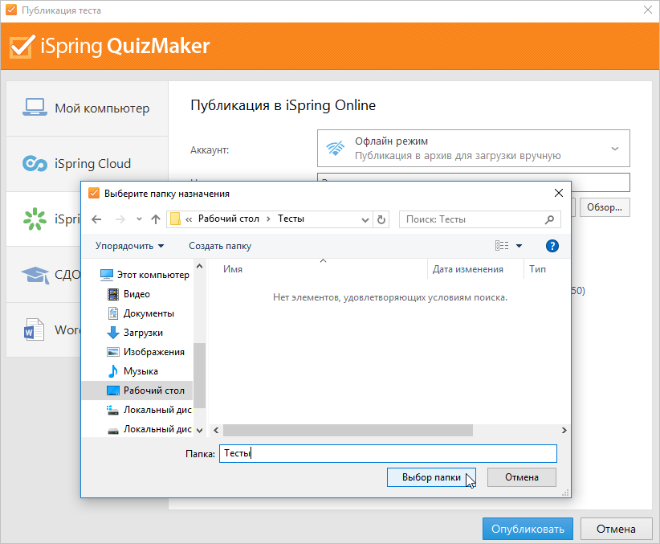Click the folder icon in address bar
Viewport: 660px width, 544px height.
[176, 219]
